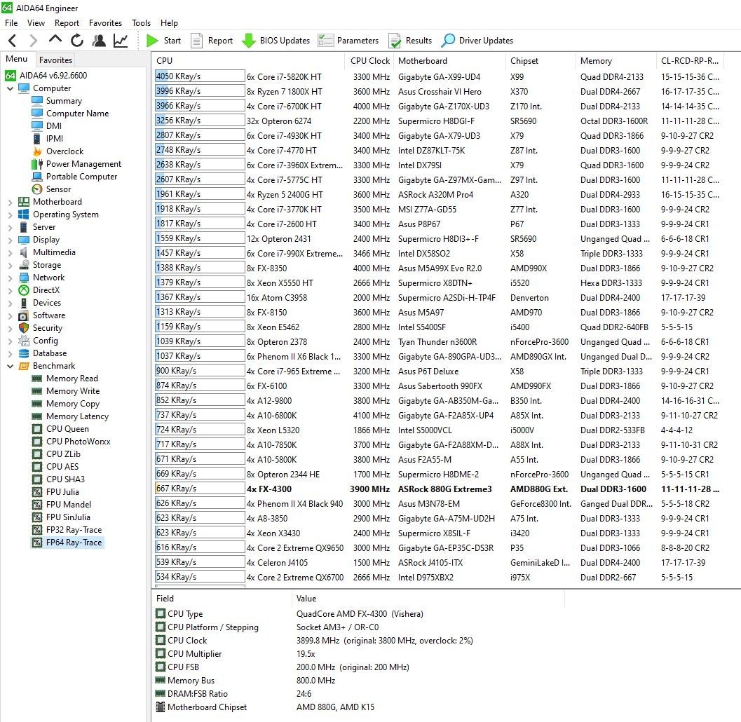Sort by the CPU column header
This screenshot has width=741, height=722.
pyautogui.click(x=248, y=60)
